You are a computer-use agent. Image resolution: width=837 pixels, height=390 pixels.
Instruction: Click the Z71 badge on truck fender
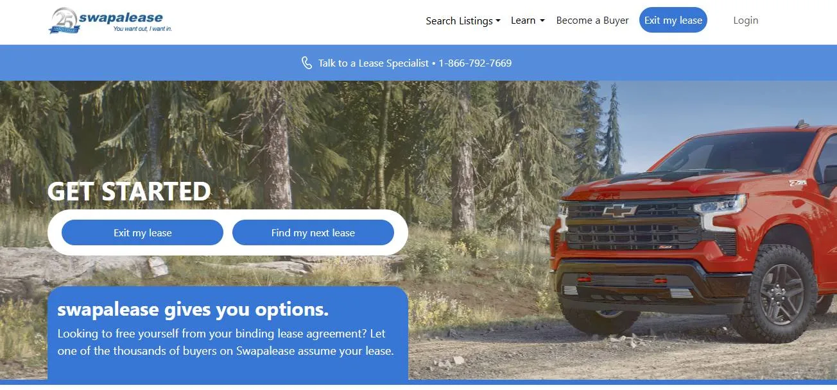[798, 183]
